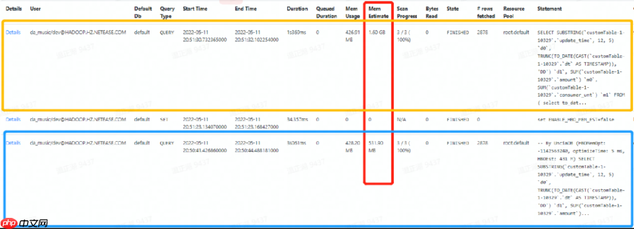
Task: Click the Resource Pool column header
Action: click(514, 12)
